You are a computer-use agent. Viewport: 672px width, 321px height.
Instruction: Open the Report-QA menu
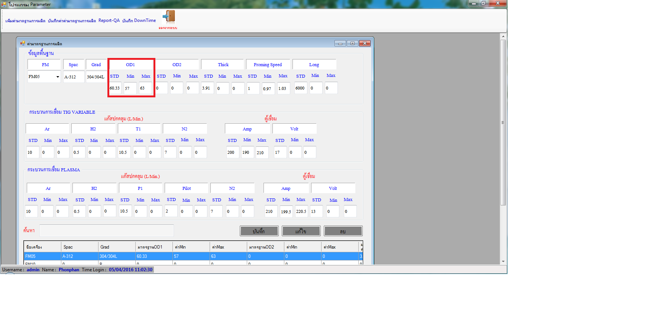click(109, 20)
